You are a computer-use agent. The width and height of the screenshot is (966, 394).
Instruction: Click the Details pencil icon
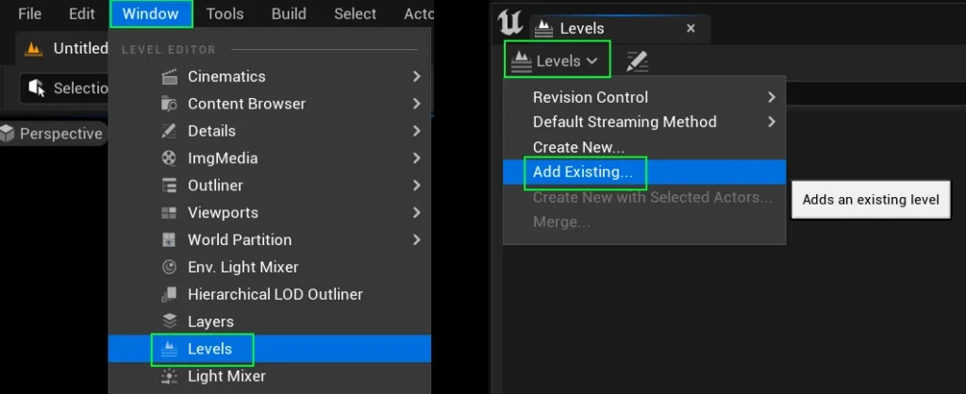(170, 131)
